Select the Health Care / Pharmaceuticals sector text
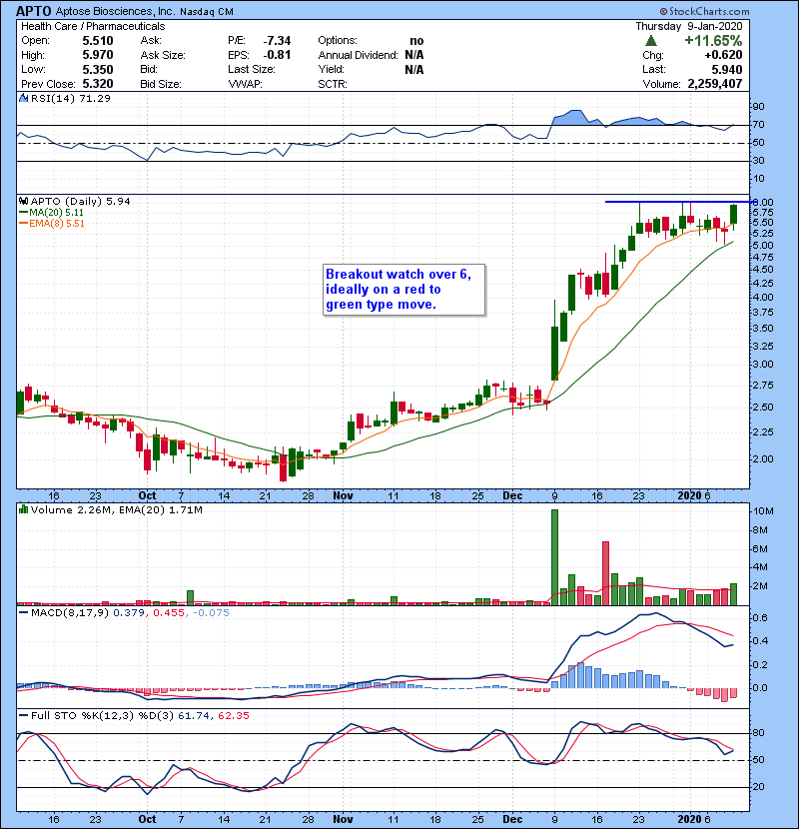Viewport: 799px width, 829px height. (93, 26)
